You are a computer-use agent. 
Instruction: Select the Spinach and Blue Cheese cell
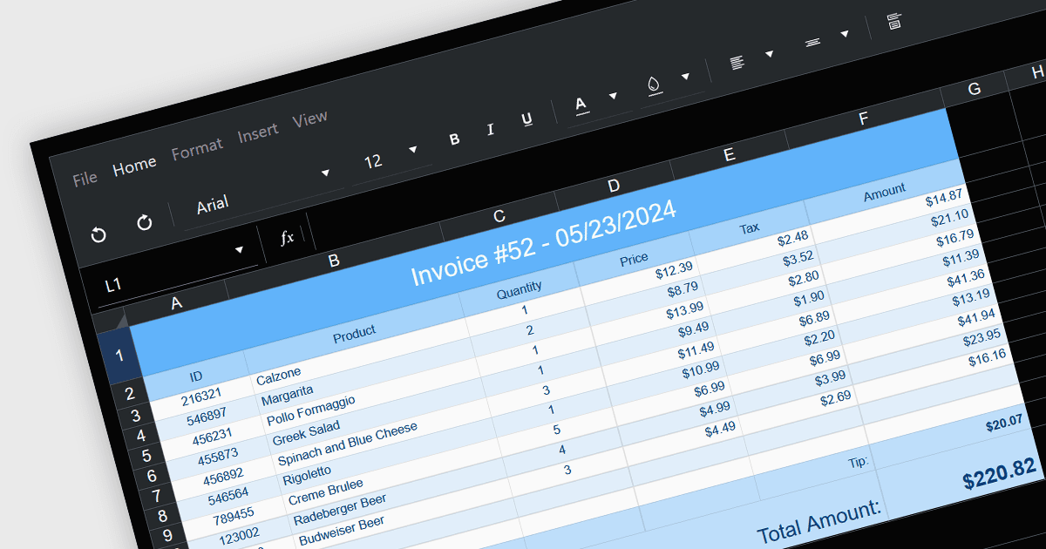point(383,433)
